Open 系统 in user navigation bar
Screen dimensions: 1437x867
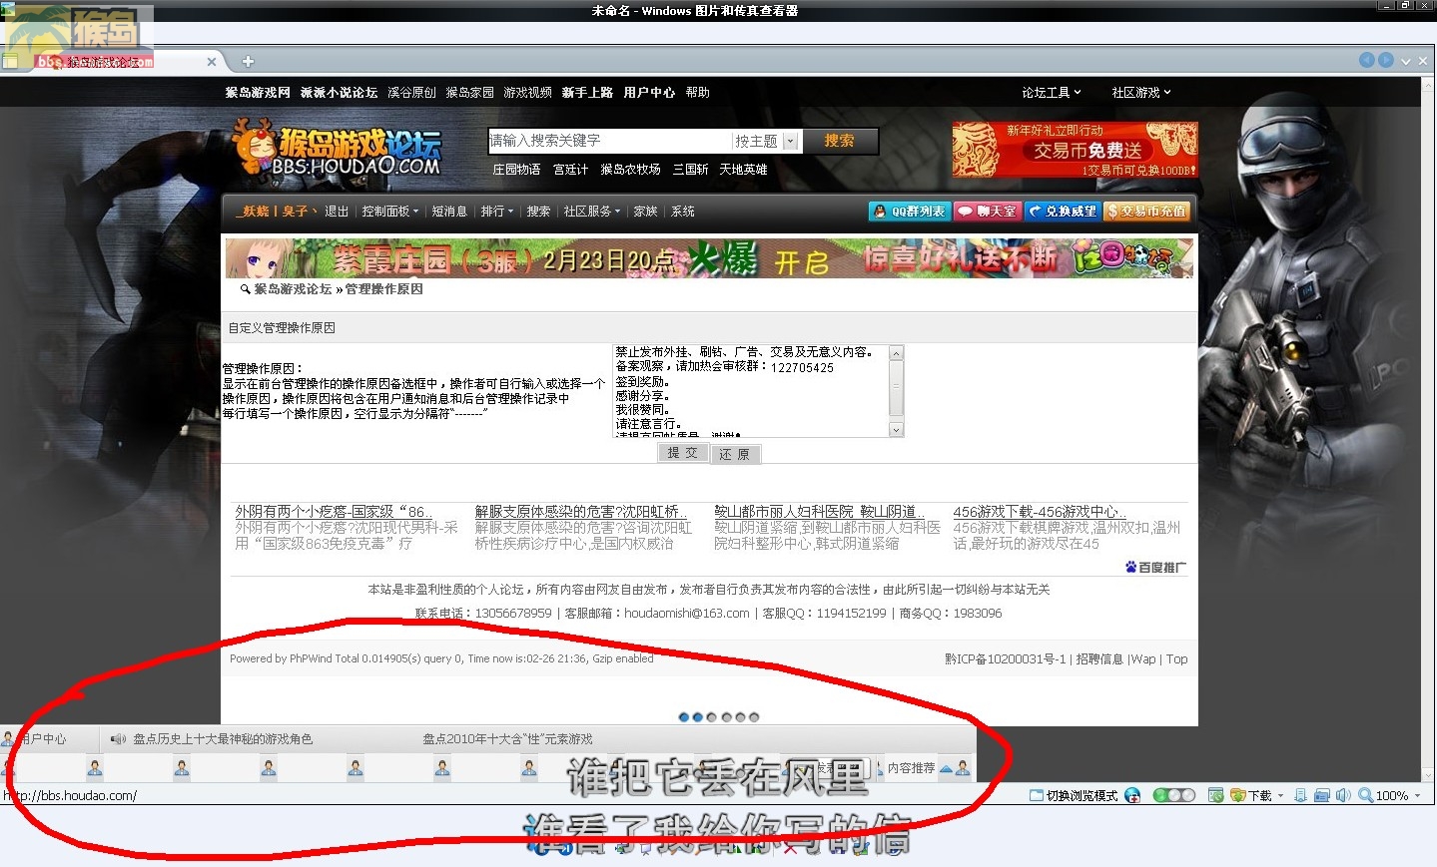tap(683, 212)
